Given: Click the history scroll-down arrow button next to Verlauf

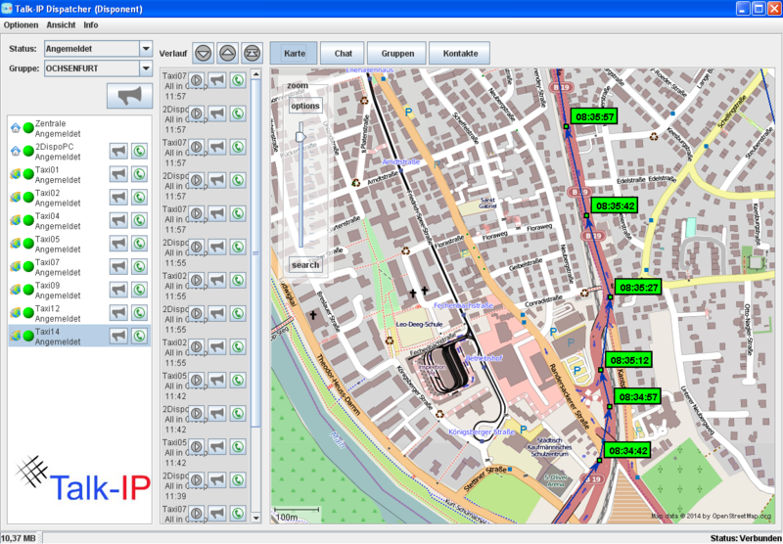Looking at the screenshot, I should pyautogui.click(x=204, y=53).
